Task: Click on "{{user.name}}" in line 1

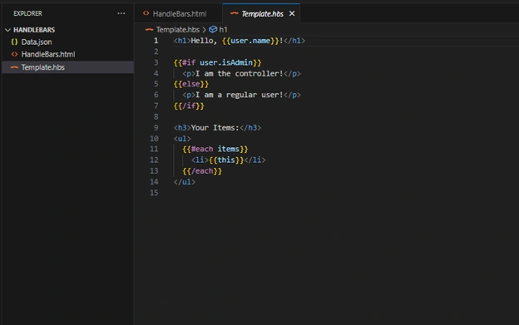Action: (250, 41)
